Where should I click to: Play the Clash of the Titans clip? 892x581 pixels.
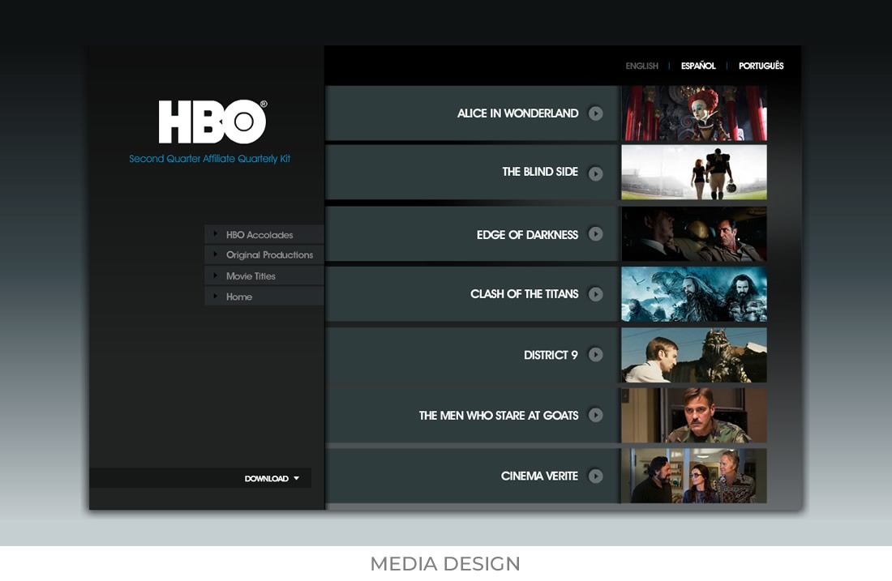click(596, 294)
